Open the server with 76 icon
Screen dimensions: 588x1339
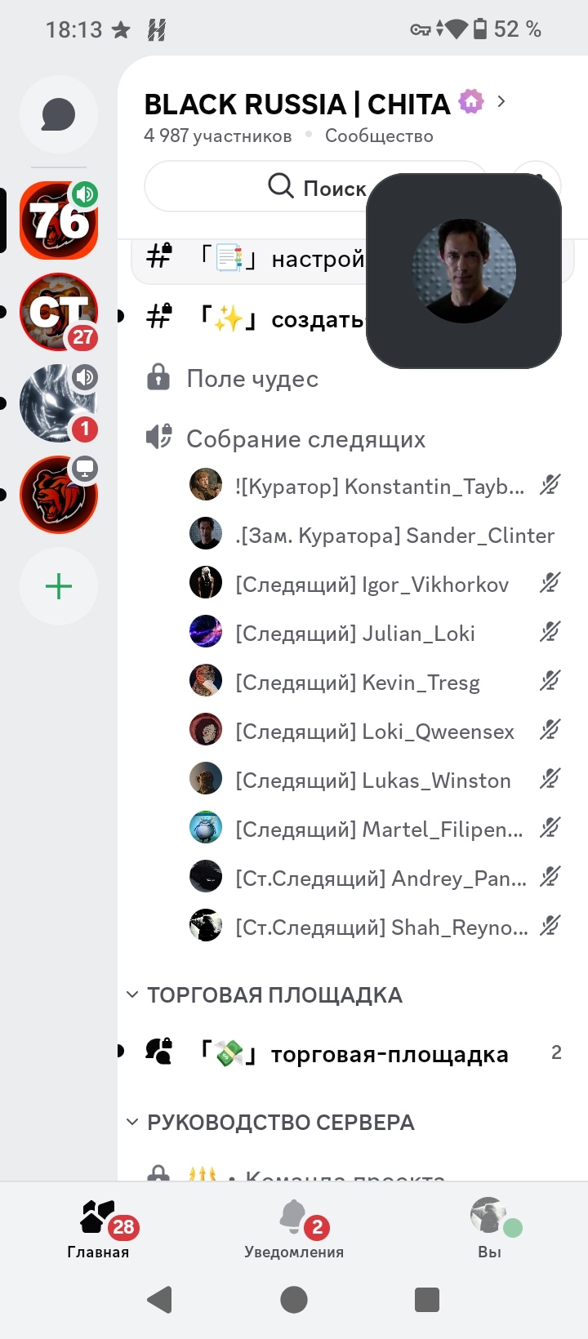pos(59,220)
